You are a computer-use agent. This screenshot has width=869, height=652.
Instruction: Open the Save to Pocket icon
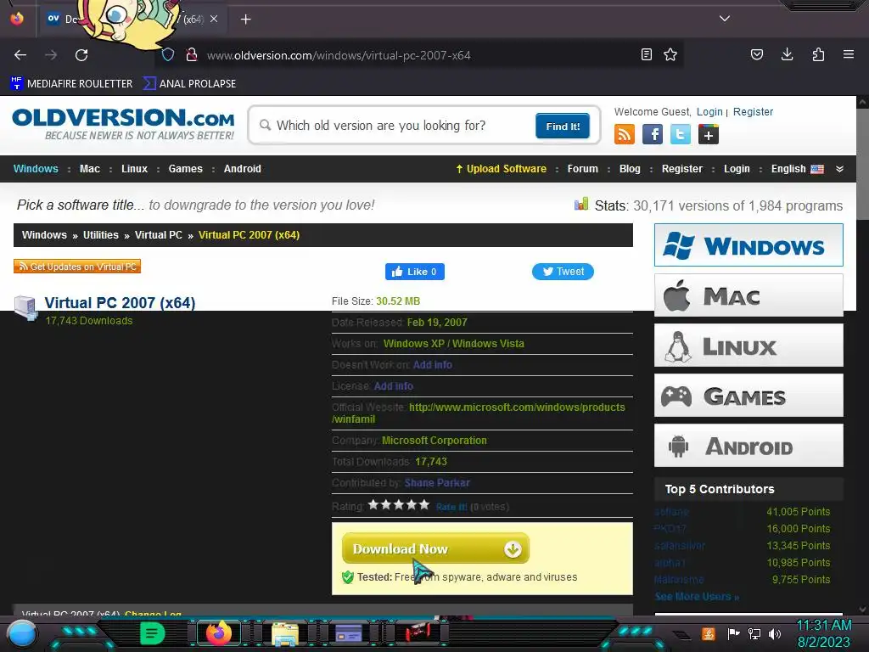click(x=756, y=54)
